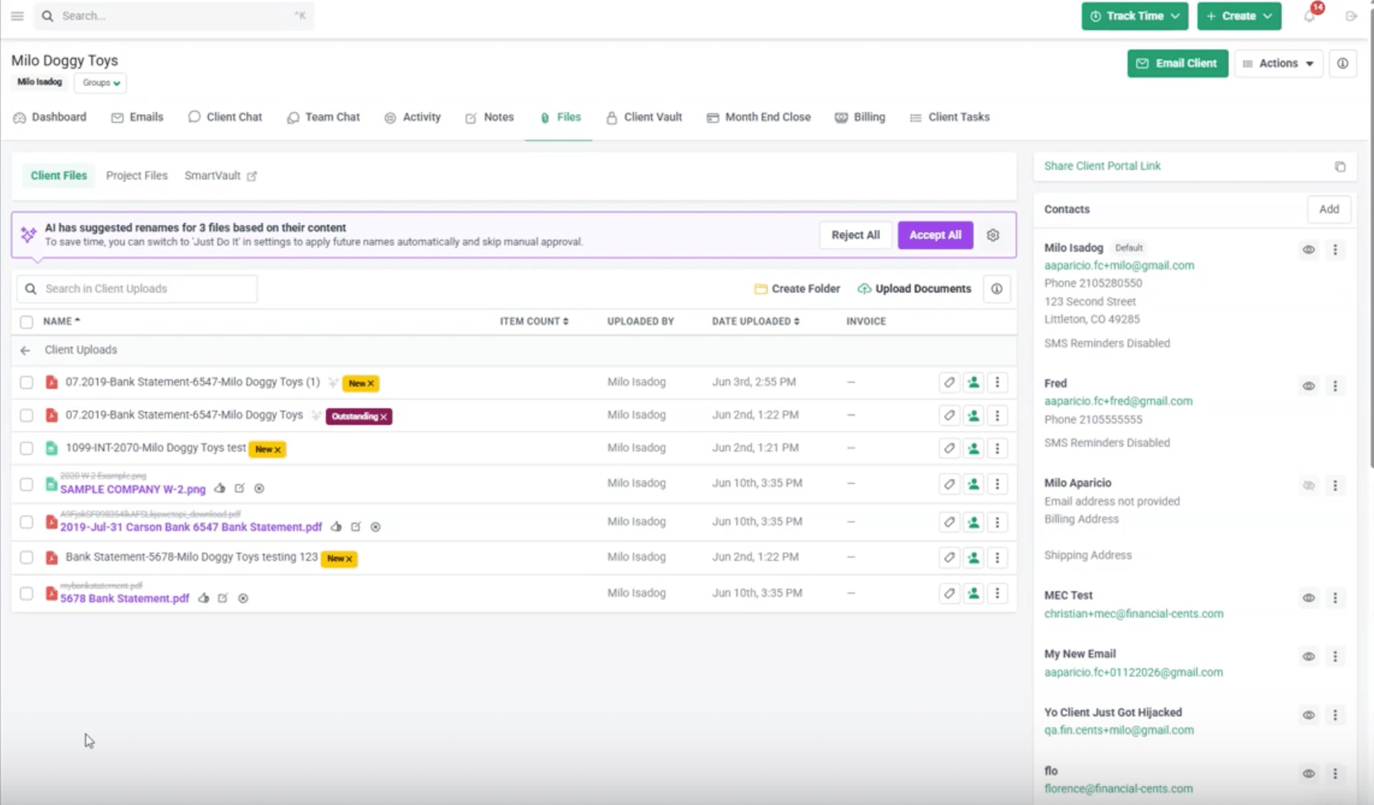Open the Actions dropdown
Screen dimensions: 1374x805
(x=1278, y=63)
